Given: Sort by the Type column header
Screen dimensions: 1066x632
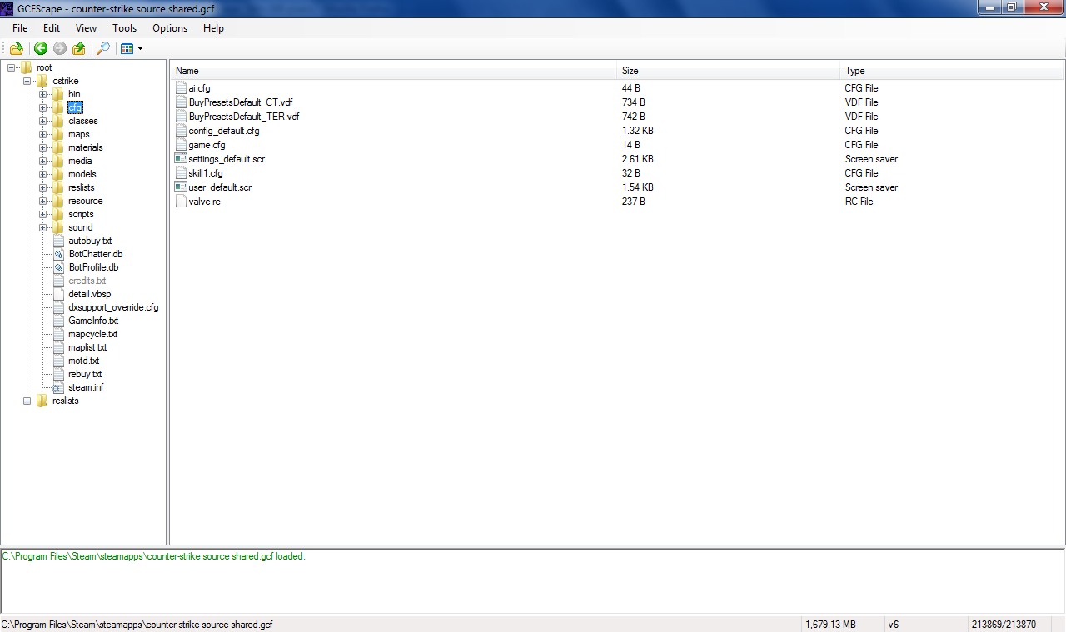Looking at the screenshot, I should [x=952, y=71].
